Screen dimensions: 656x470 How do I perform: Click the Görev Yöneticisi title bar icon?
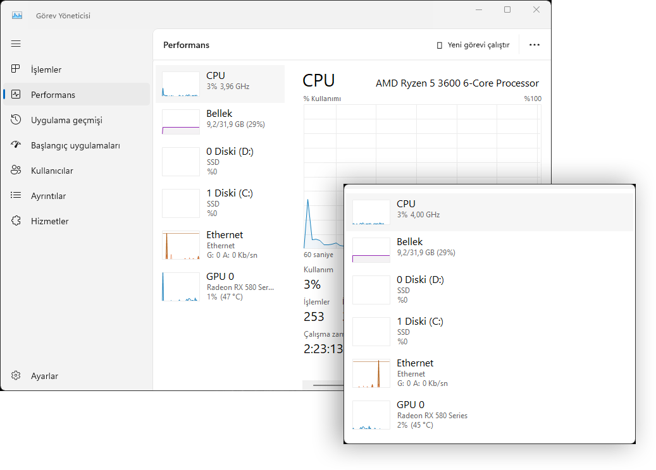pyautogui.click(x=16, y=15)
